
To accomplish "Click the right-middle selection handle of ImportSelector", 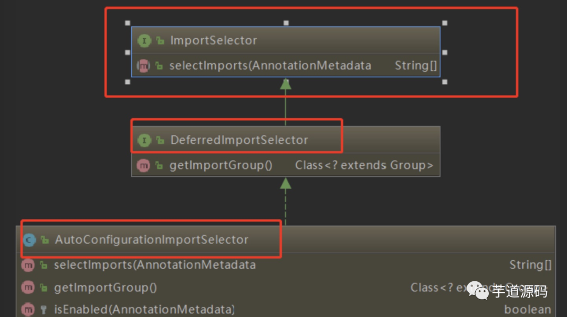I will pos(445,52).
